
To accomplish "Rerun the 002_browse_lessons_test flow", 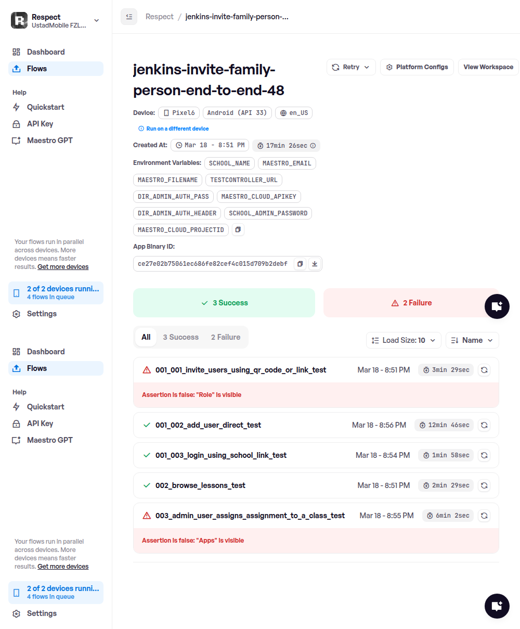I will pyautogui.click(x=484, y=485).
